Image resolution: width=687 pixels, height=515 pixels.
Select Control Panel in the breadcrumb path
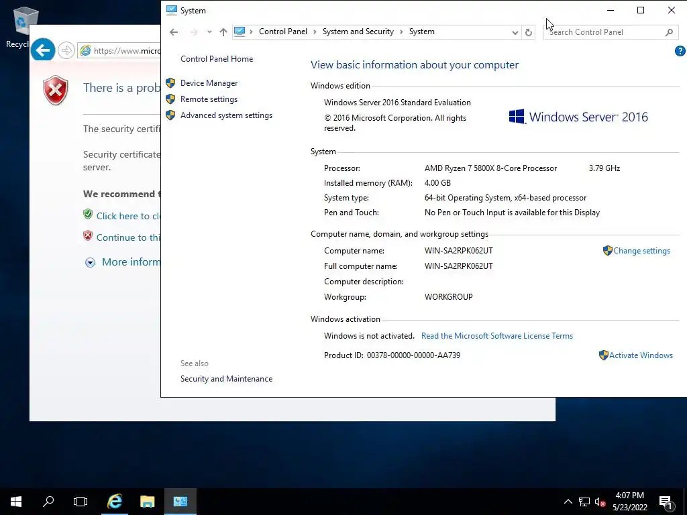point(283,32)
